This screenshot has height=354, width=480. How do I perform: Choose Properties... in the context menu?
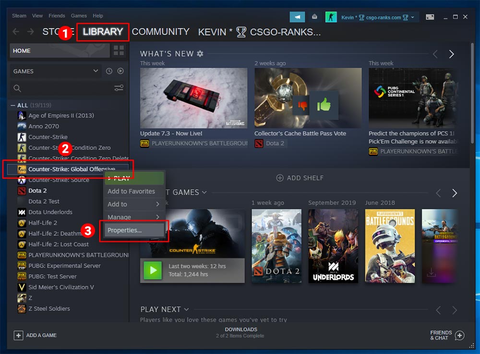(x=134, y=230)
